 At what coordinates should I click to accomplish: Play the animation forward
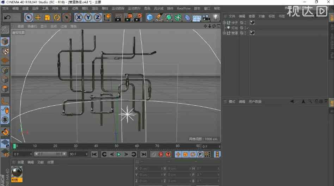click(x=119, y=154)
